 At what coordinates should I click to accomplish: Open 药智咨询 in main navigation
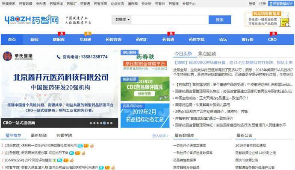click(113, 40)
